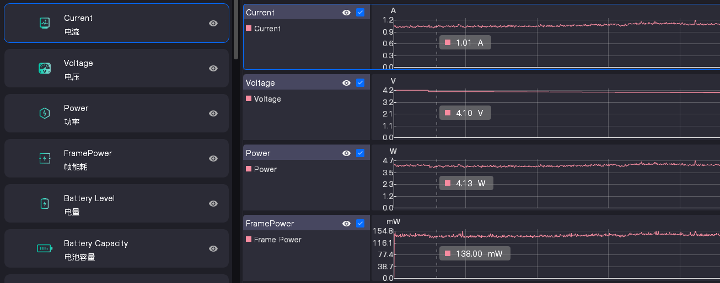Image resolution: width=720 pixels, height=283 pixels.
Task: Select the FramePower sidebar list item
Action: coord(116,158)
